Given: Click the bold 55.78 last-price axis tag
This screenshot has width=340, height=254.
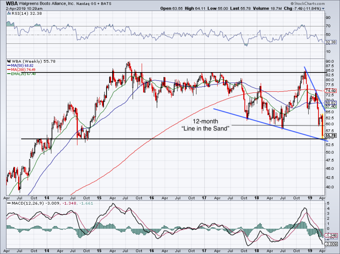Looking at the screenshot, I should point(331,136).
